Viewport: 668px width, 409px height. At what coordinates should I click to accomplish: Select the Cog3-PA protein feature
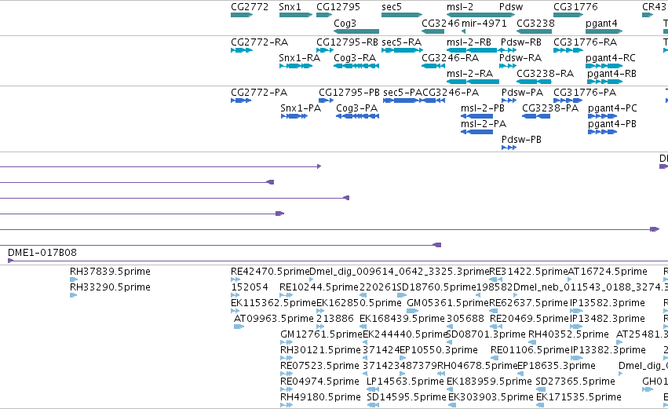(357, 116)
